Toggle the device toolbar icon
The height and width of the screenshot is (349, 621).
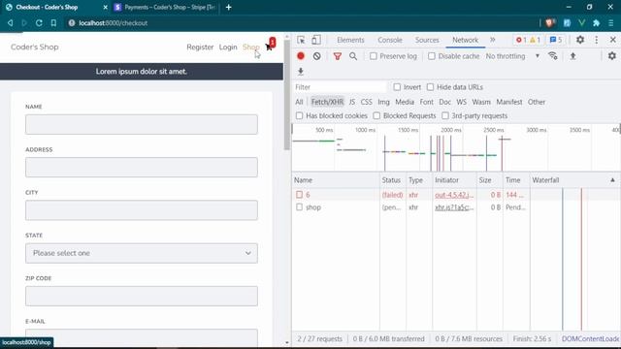pyautogui.click(x=316, y=40)
